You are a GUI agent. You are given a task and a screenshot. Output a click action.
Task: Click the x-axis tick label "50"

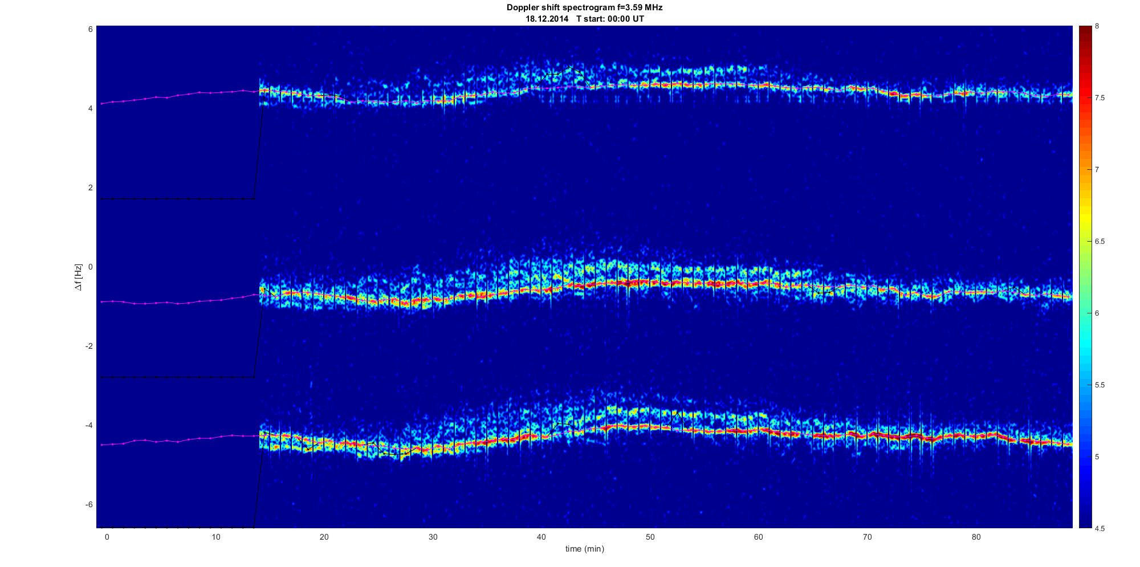(650, 537)
